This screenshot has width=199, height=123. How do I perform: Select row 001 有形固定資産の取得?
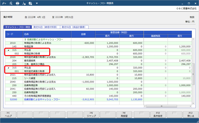coord(99,71)
